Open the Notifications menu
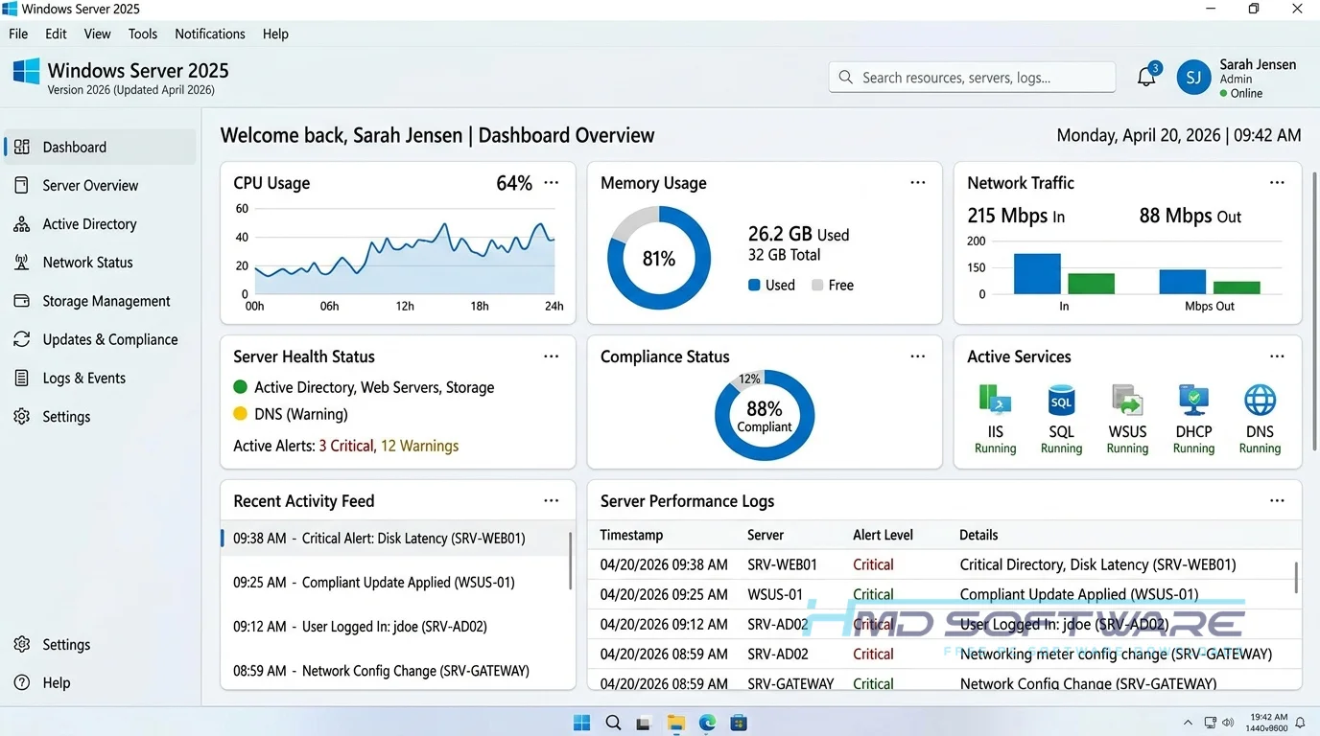Viewport: 1320px width, 736px height. [x=210, y=34]
